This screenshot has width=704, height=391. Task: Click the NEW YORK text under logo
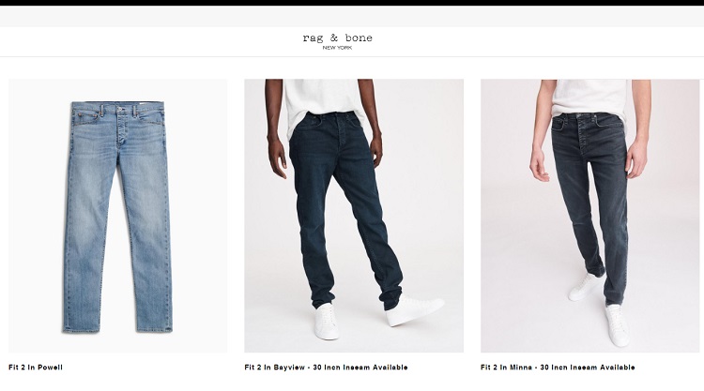pos(337,48)
